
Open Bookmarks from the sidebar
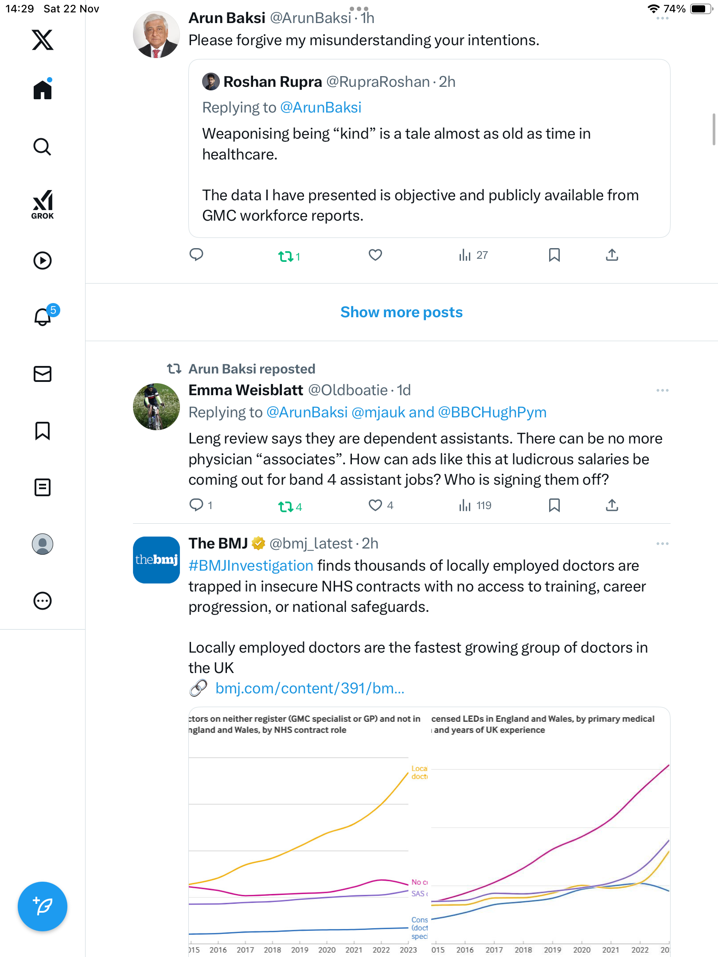click(43, 431)
